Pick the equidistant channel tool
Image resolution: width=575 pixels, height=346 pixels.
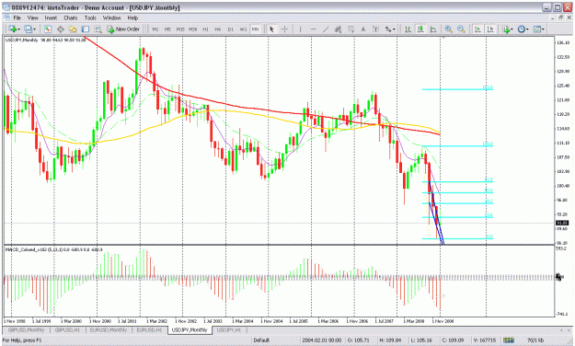(x=339, y=29)
